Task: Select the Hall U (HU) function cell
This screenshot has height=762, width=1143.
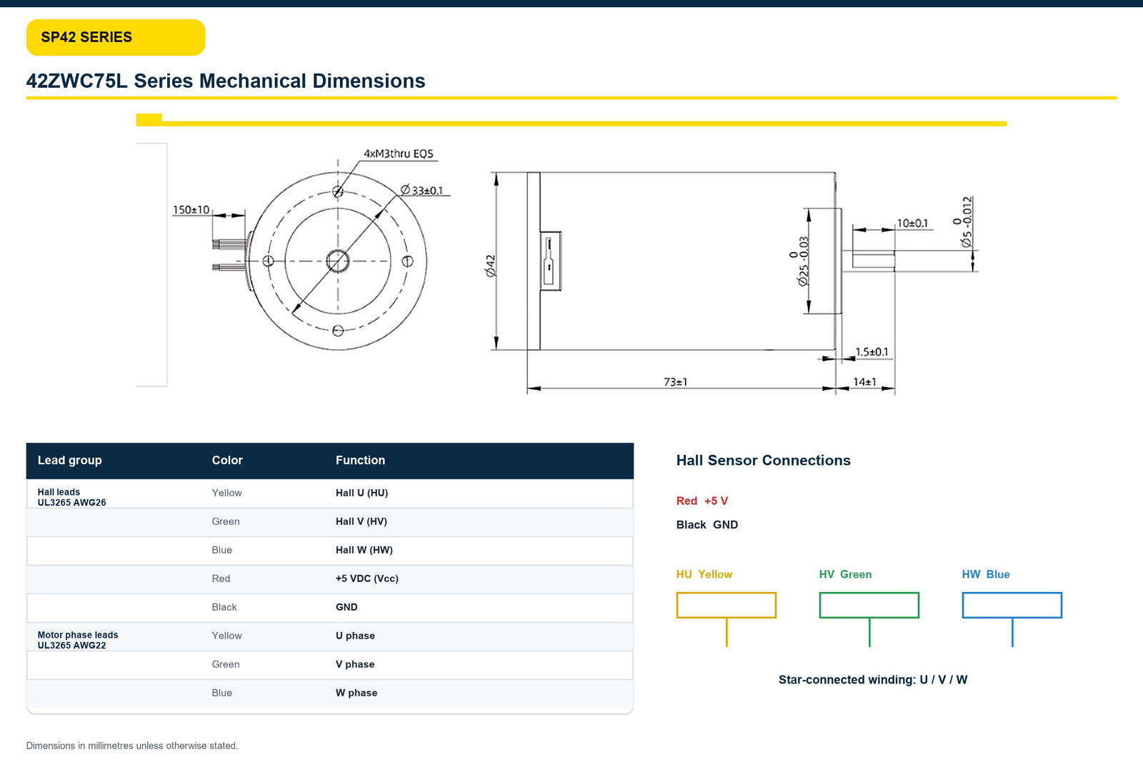Action: click(x=361, y=493)
